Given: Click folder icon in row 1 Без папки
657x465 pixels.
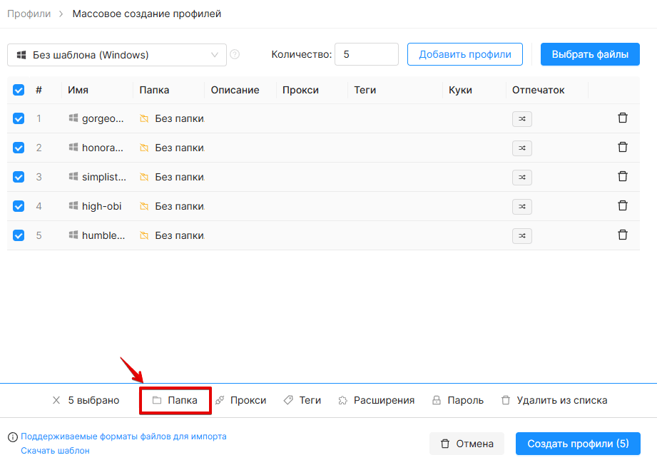Looking at the screenshot, I should [144, 118].
